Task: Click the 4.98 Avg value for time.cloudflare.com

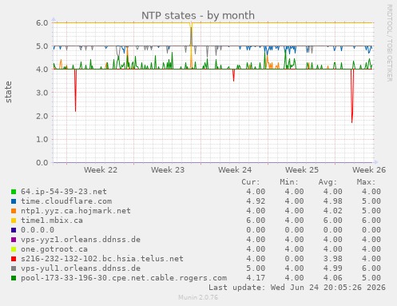Action: click(x=333, y=201)
